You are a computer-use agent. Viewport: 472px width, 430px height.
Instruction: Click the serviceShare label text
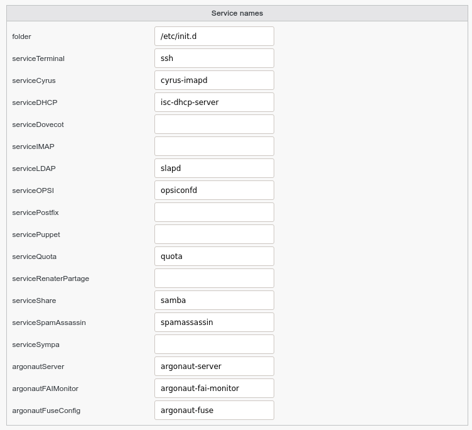pyautogui.click(x=34, y=300)
